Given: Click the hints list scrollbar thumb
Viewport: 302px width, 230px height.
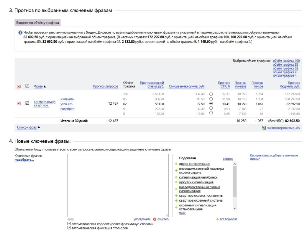Looking at the screenshot, I should (234, 182).
